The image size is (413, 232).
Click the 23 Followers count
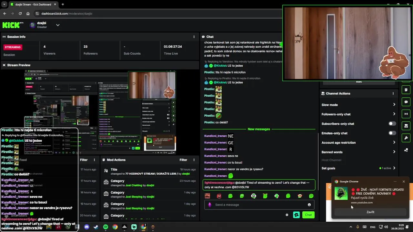click(86, 47)
